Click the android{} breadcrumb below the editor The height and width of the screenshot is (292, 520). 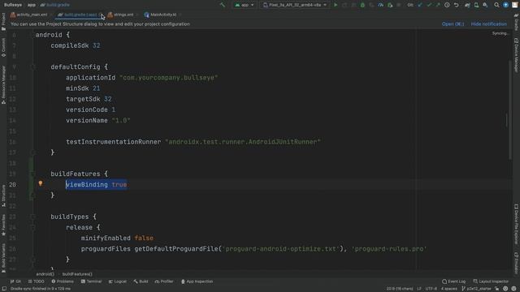[x=45, y=274]
